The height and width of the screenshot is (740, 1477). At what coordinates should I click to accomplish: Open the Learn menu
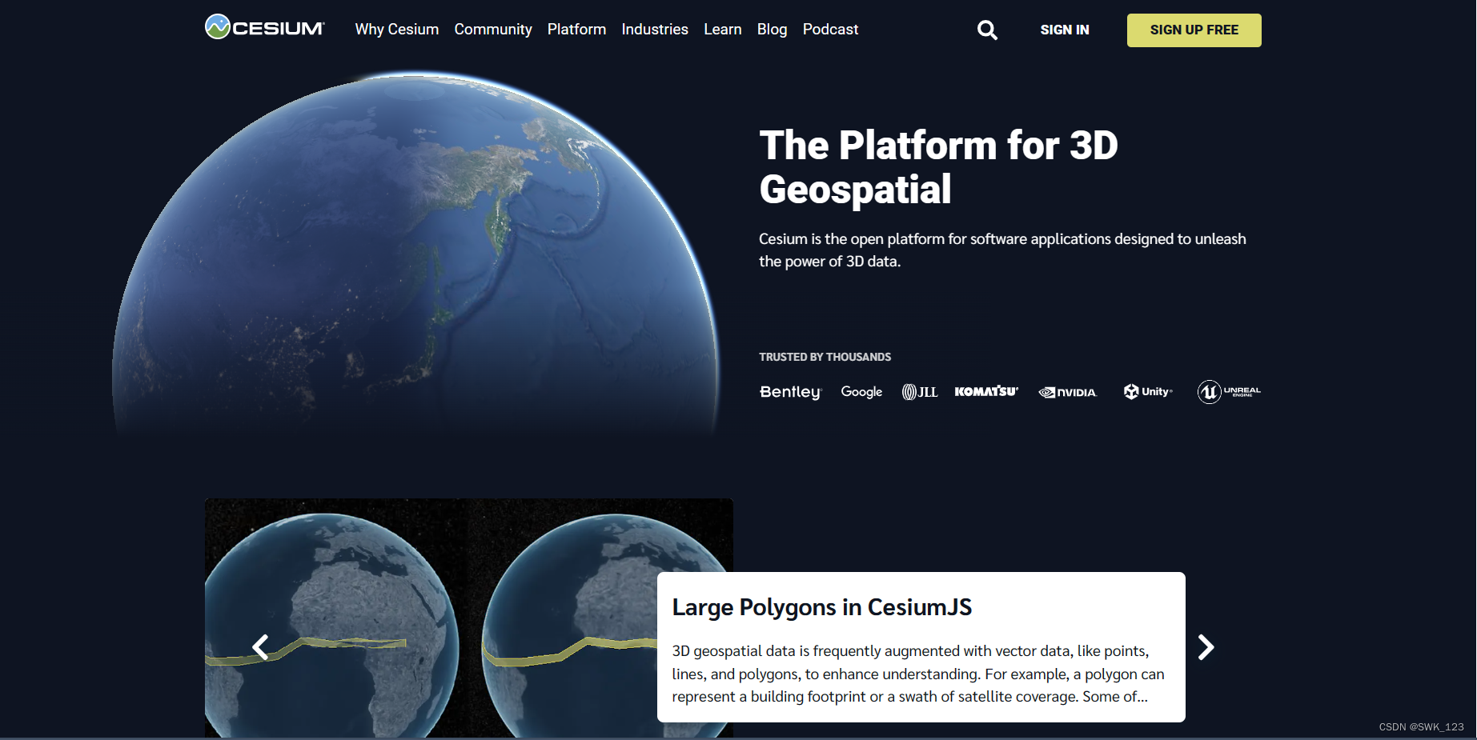(723, 30)
